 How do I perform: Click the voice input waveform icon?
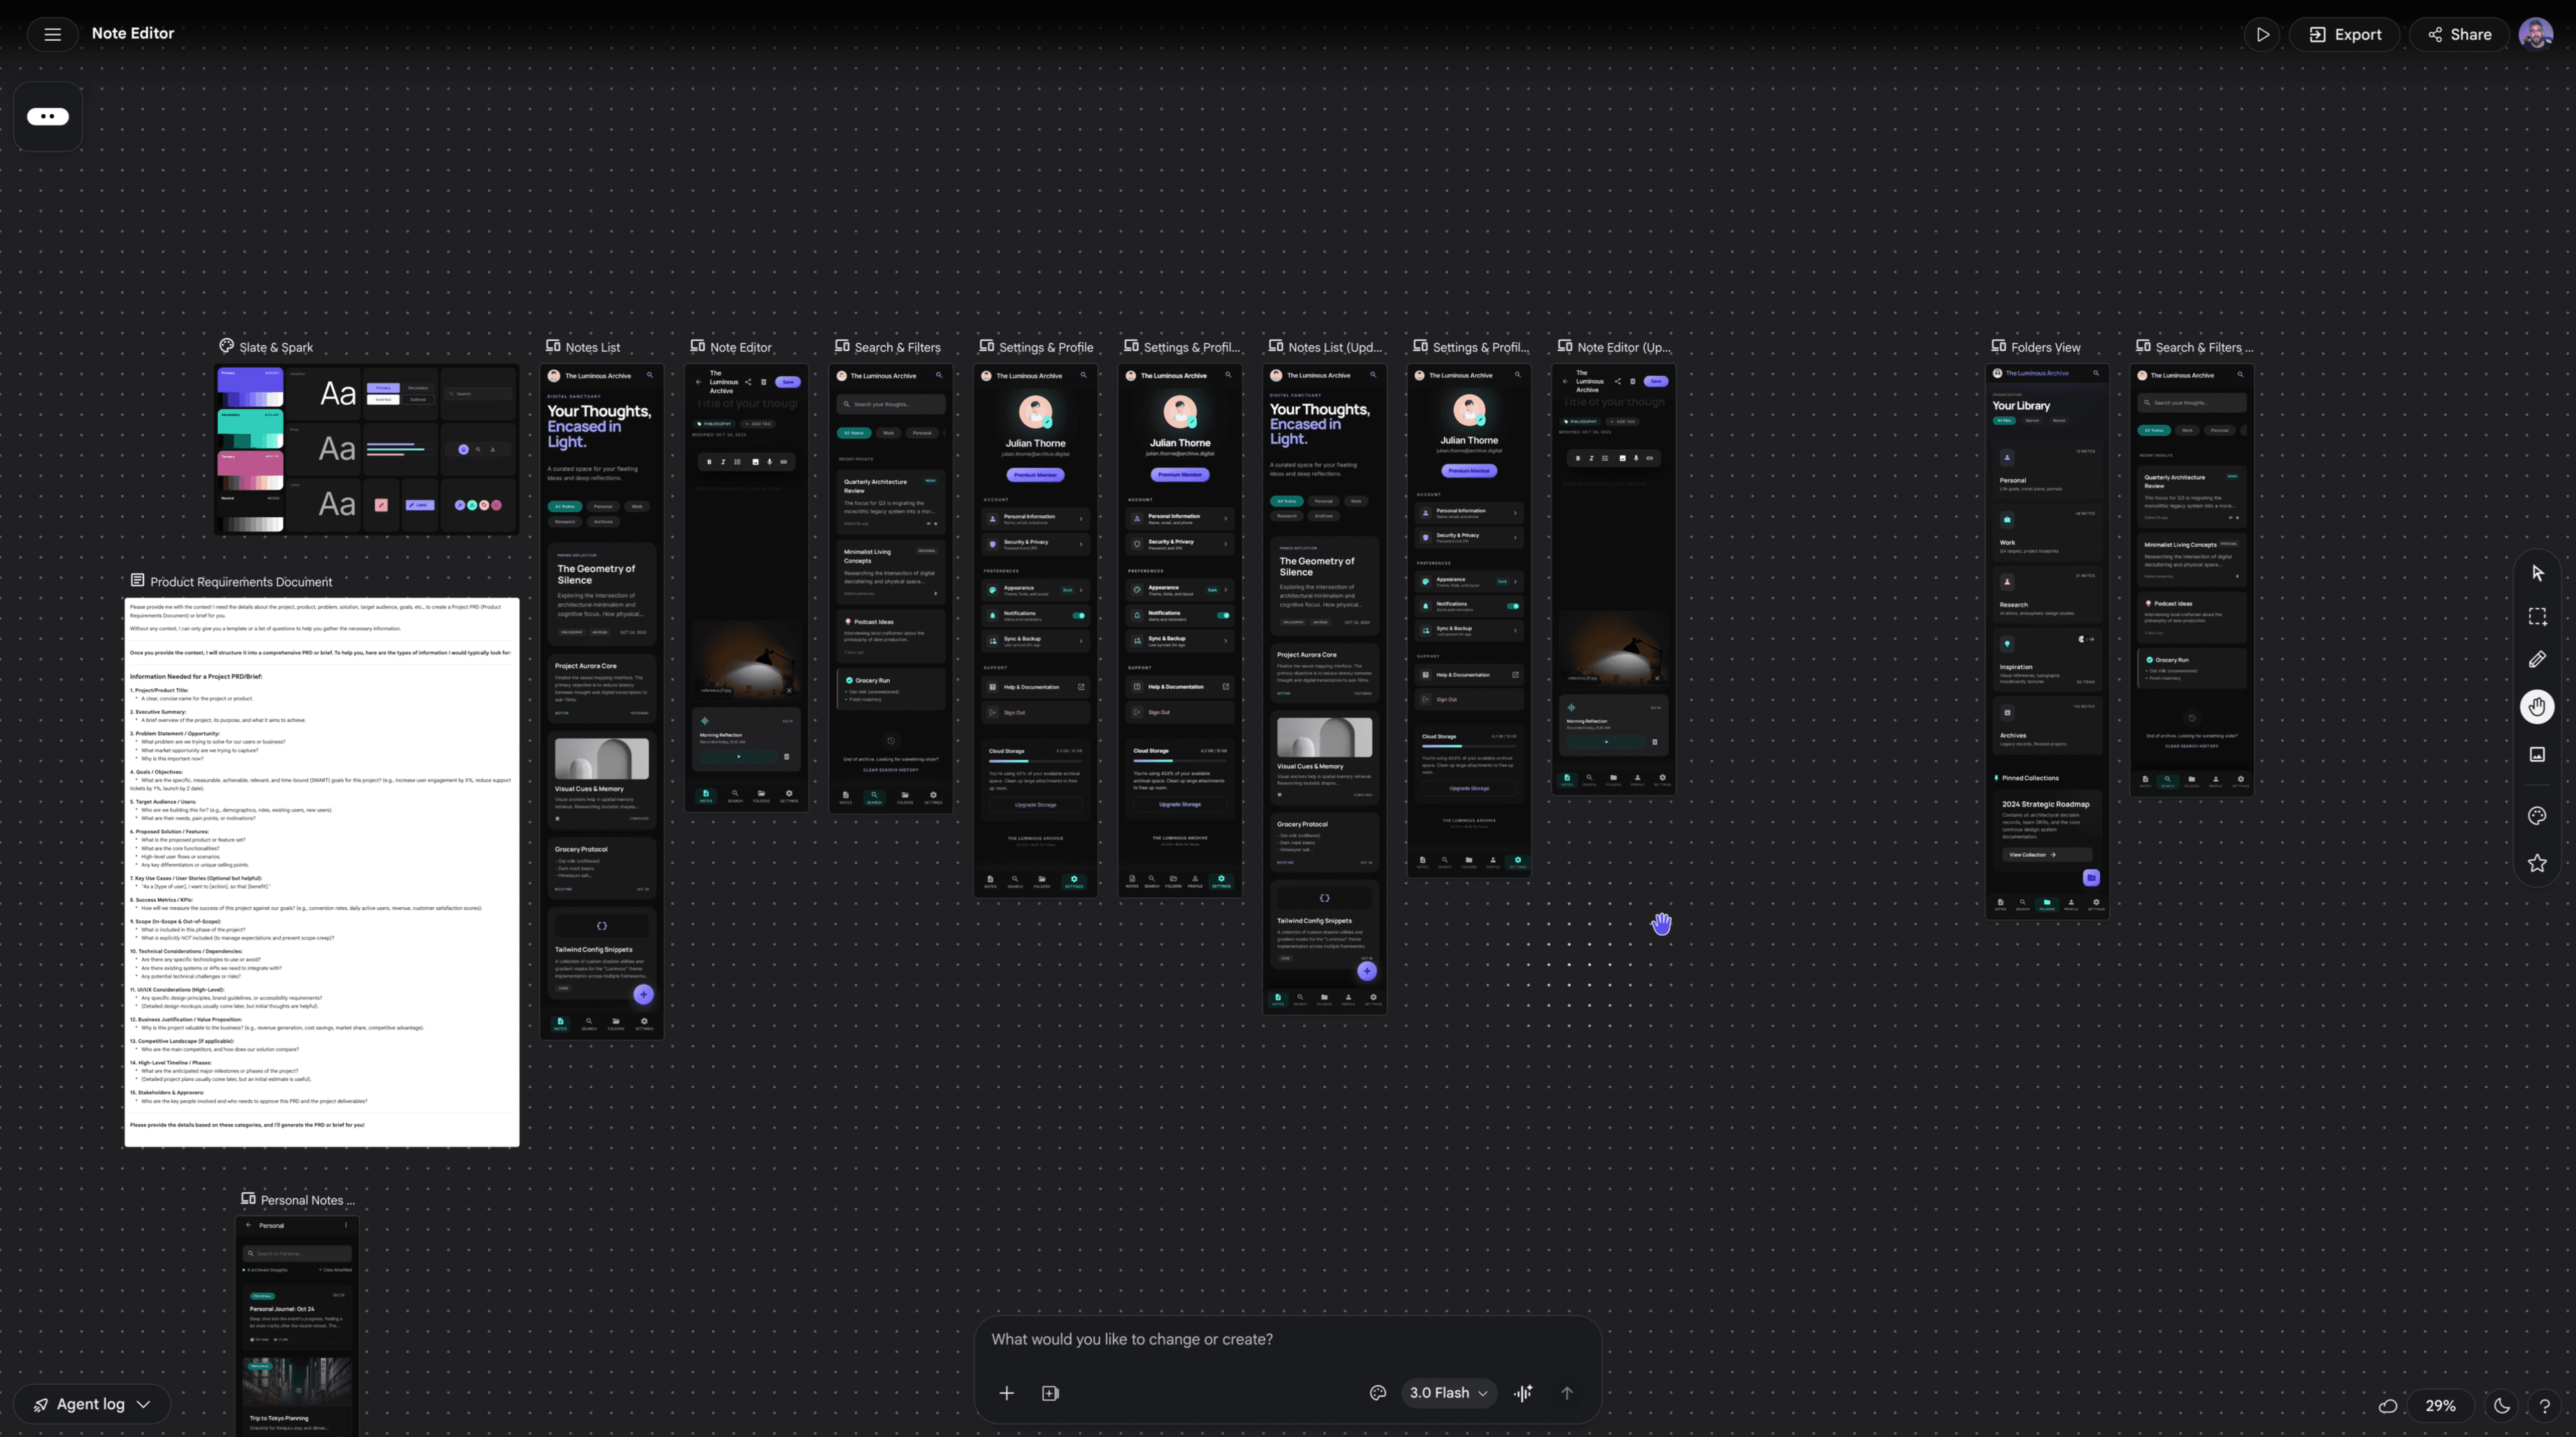coord(1523,1393)
